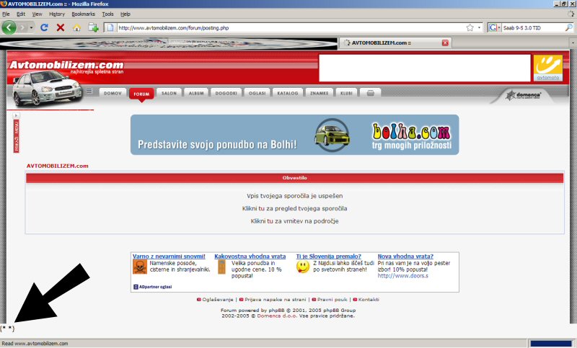The height and width of the screenshot is (348, 577).
Task: Click the search magnifier icon
Action: click(x=569, y=27)
